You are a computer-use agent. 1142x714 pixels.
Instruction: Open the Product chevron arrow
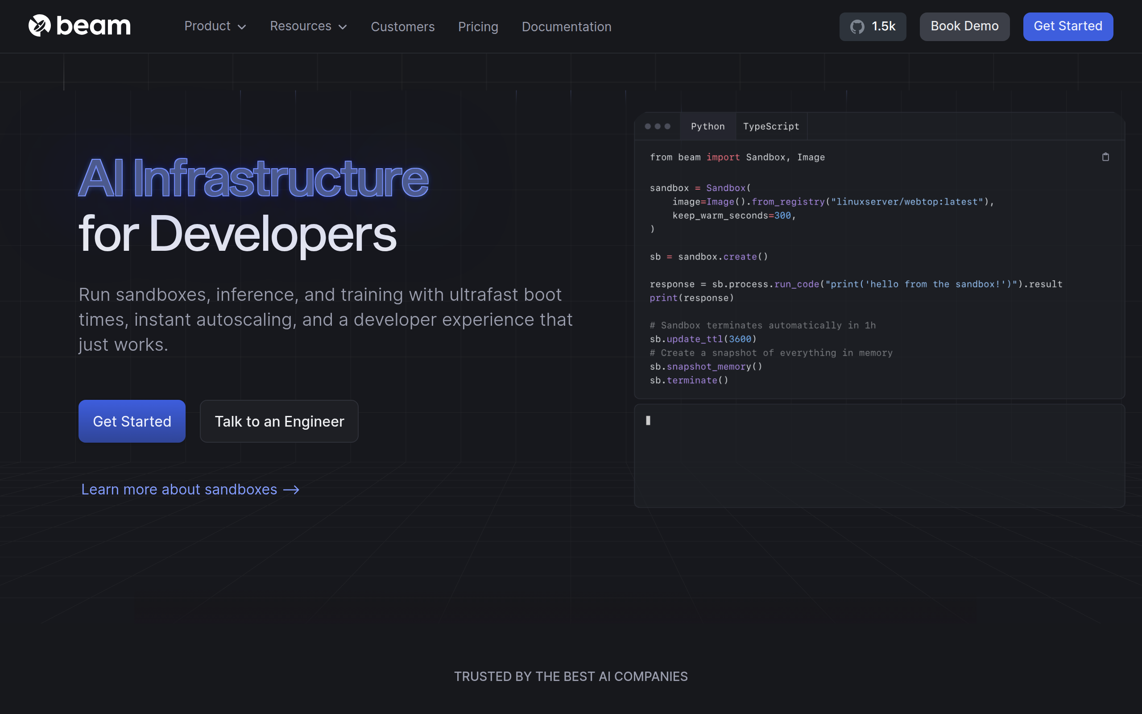click(x=242, y=27)
